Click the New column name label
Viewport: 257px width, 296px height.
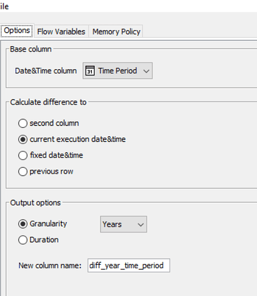tap(50, 266)
